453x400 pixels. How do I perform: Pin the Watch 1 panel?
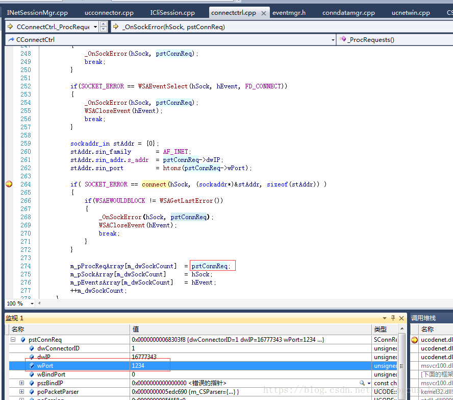pos(393,318)
